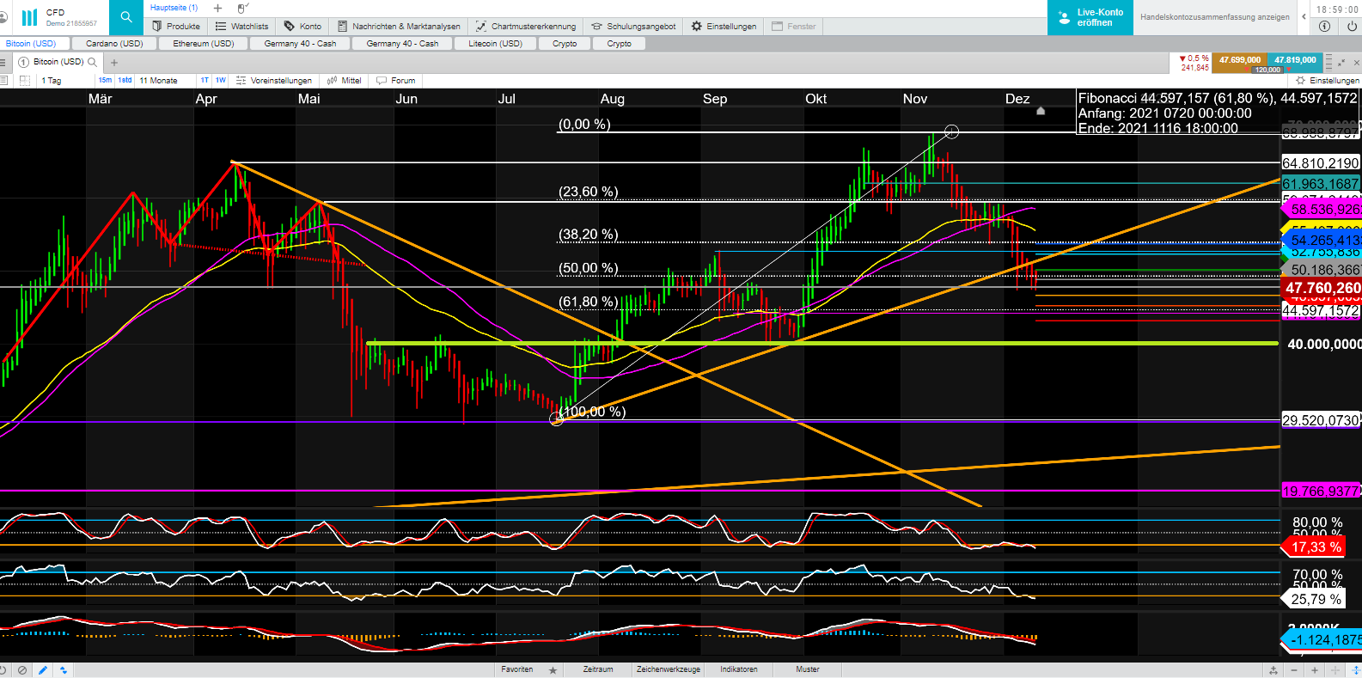Click Live-Konto eröffnen button
The height and width of the screenshot is (678, 1362).
pyautogui.click(x=1090, y=17)
